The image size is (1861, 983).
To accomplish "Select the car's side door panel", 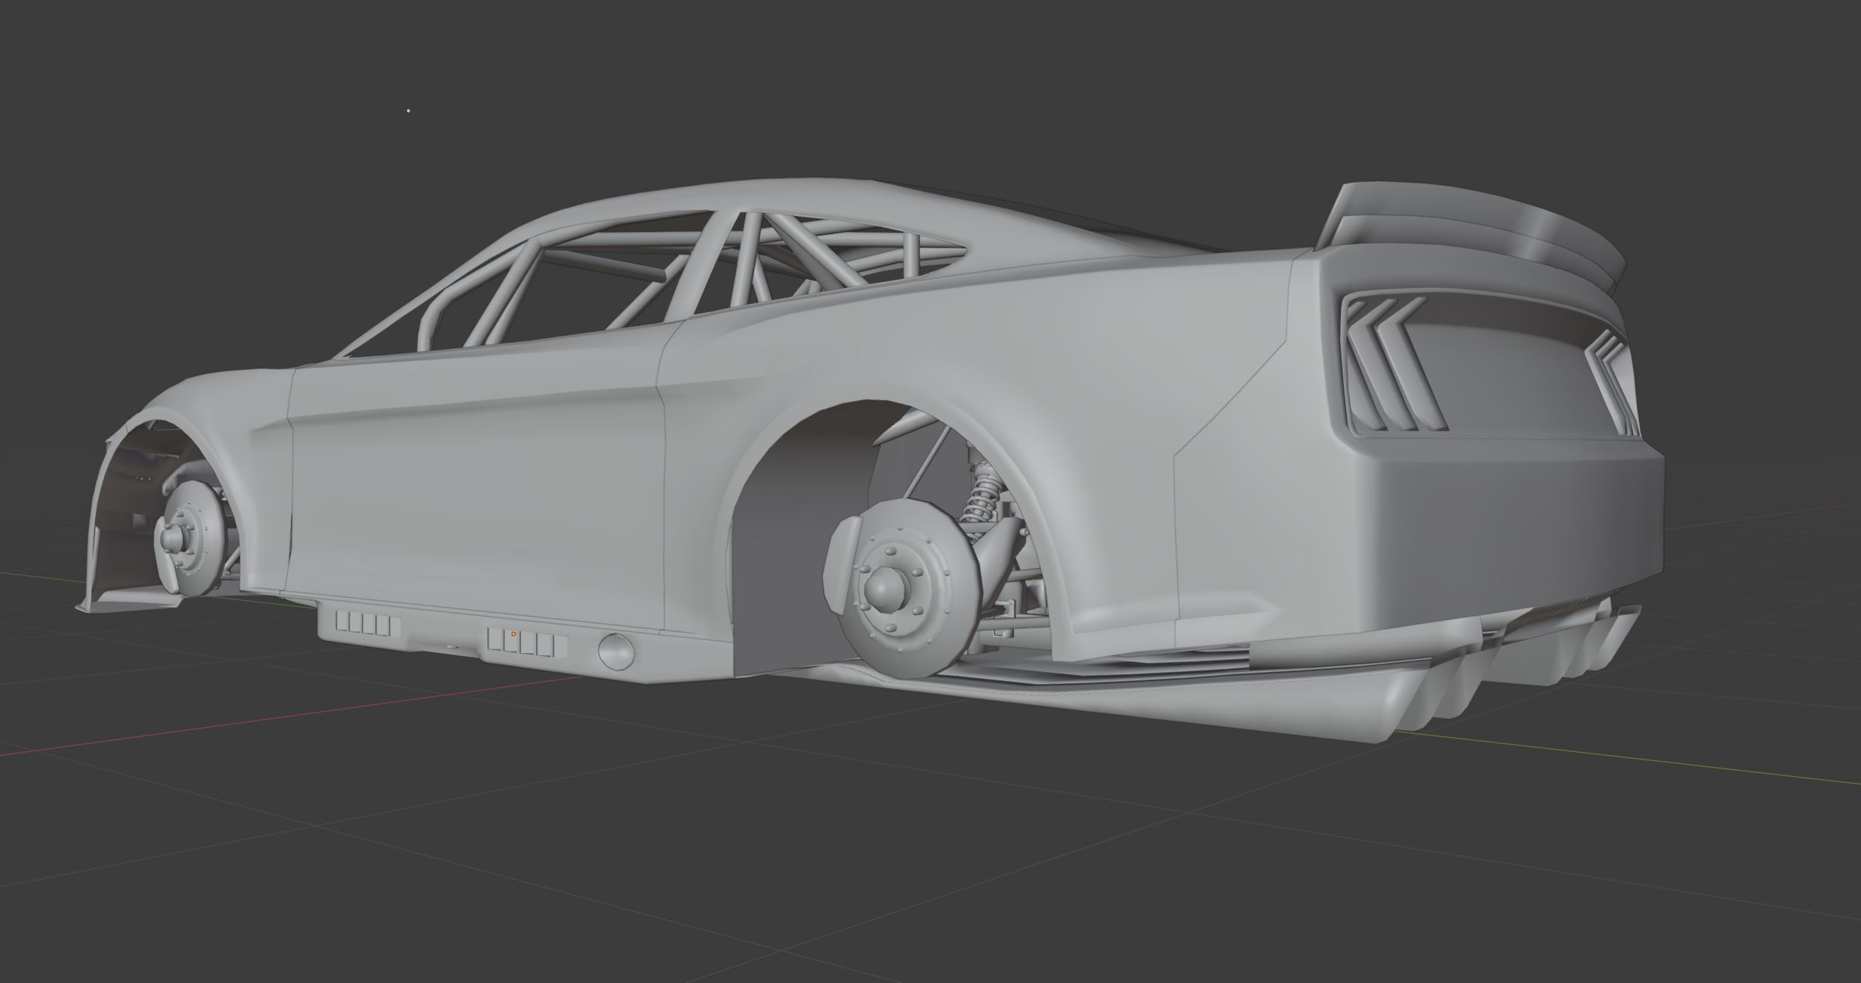I will pos(476,491).
